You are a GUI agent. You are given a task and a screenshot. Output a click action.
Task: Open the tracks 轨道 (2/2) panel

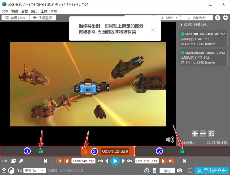coord(15,18)
